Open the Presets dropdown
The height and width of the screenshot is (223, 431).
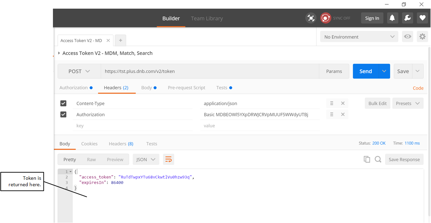[408, 103]
